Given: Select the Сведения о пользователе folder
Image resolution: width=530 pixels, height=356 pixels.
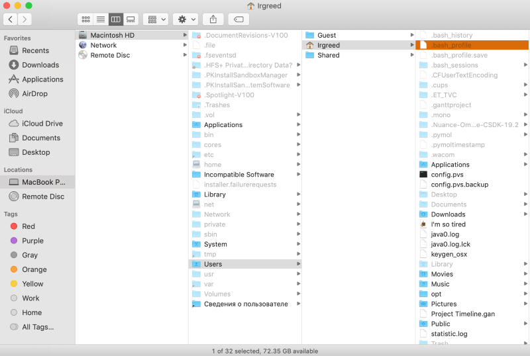Looking at the screenshot, I should 245,304.
